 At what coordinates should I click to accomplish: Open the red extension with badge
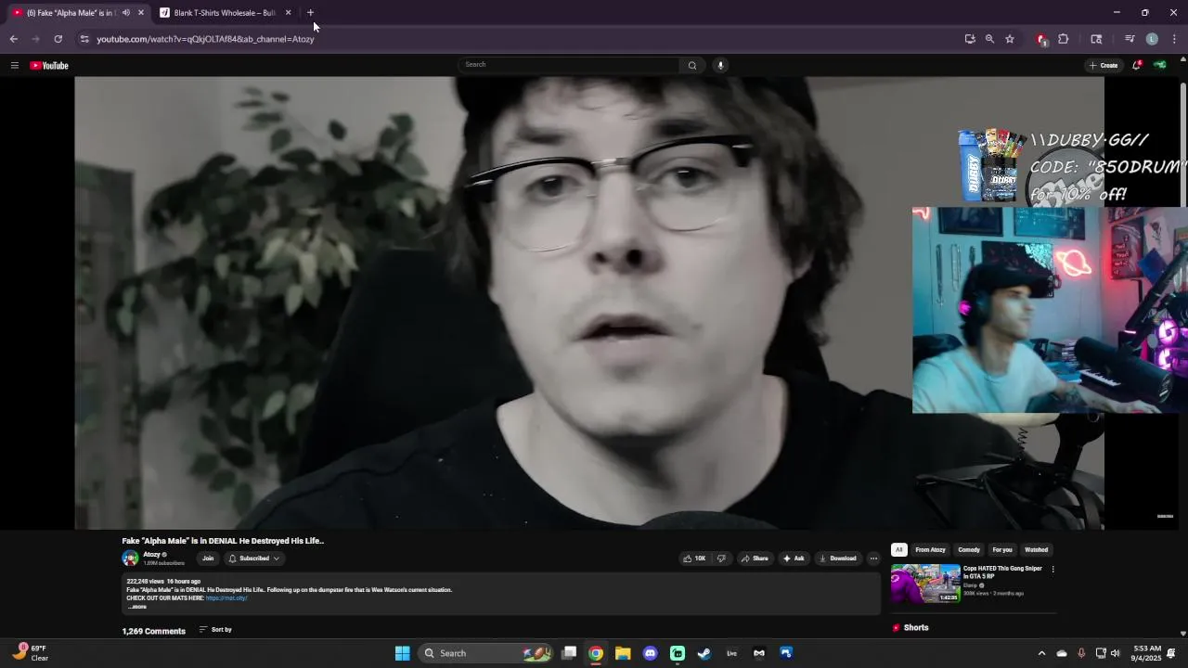(1041, 39)
